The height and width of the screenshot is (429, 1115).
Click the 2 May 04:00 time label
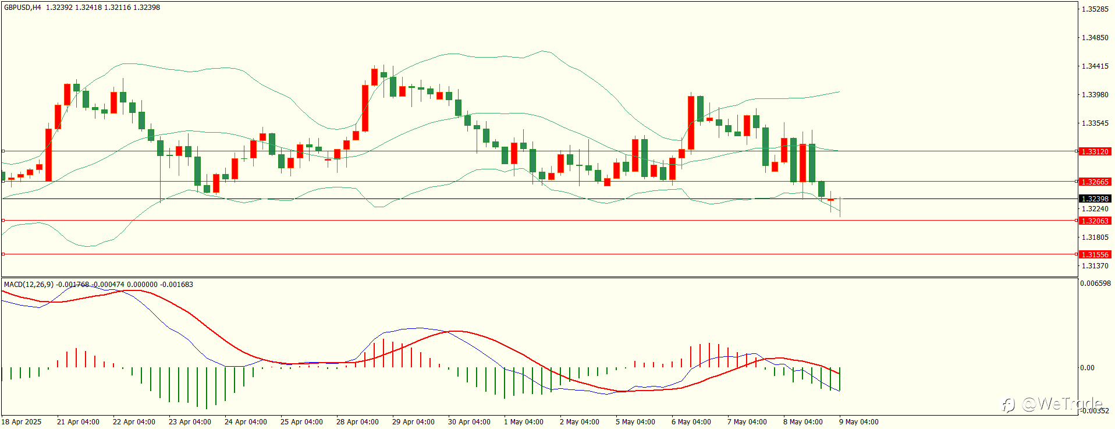[x=580, y=421]
